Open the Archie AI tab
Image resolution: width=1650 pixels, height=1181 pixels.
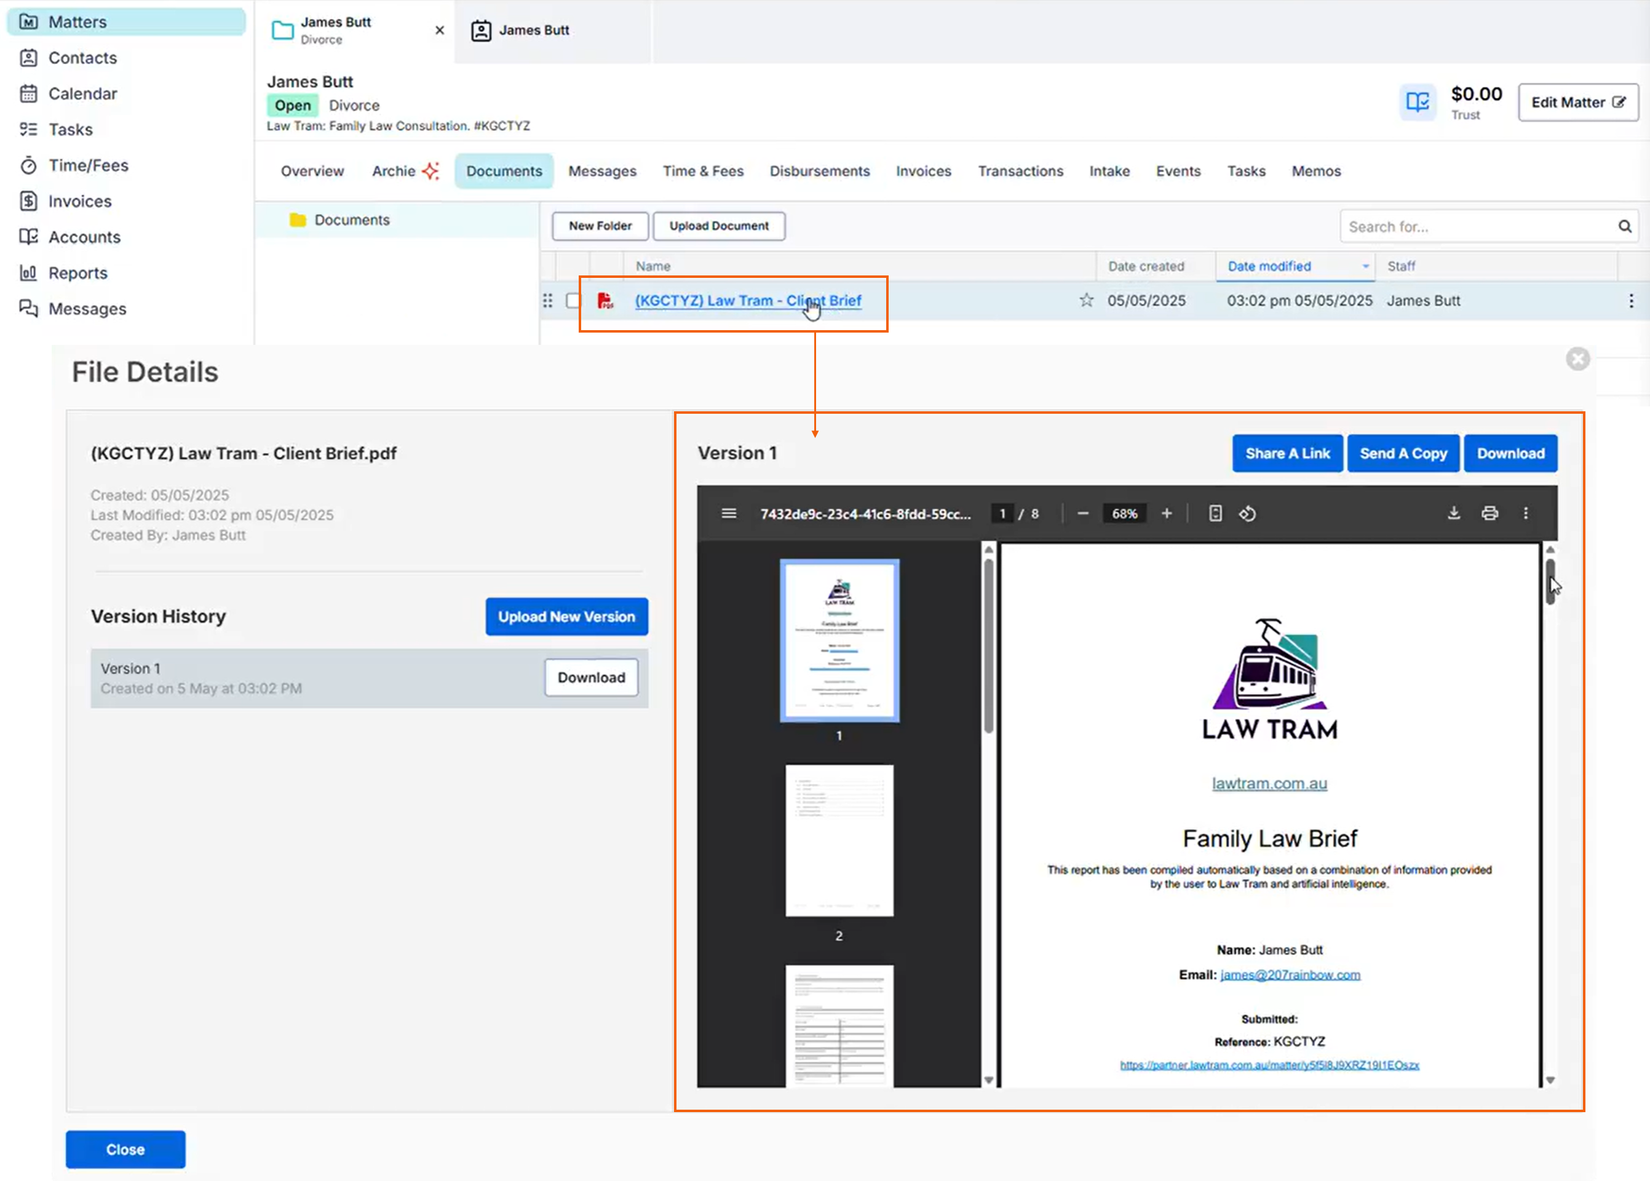(405, 171)
